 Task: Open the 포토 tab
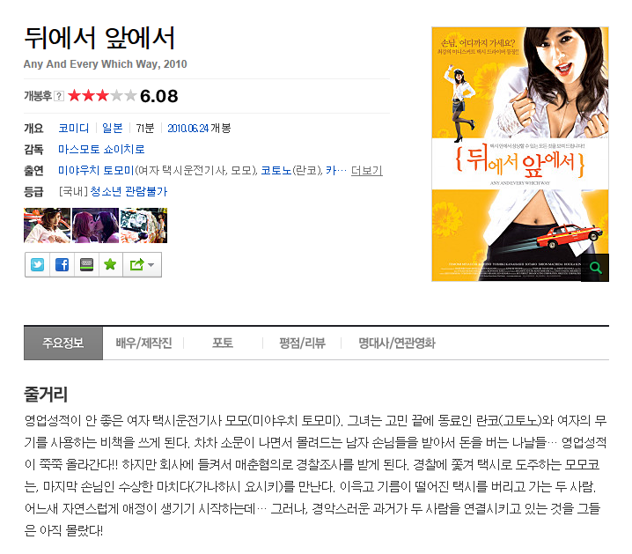coord(223,343)
